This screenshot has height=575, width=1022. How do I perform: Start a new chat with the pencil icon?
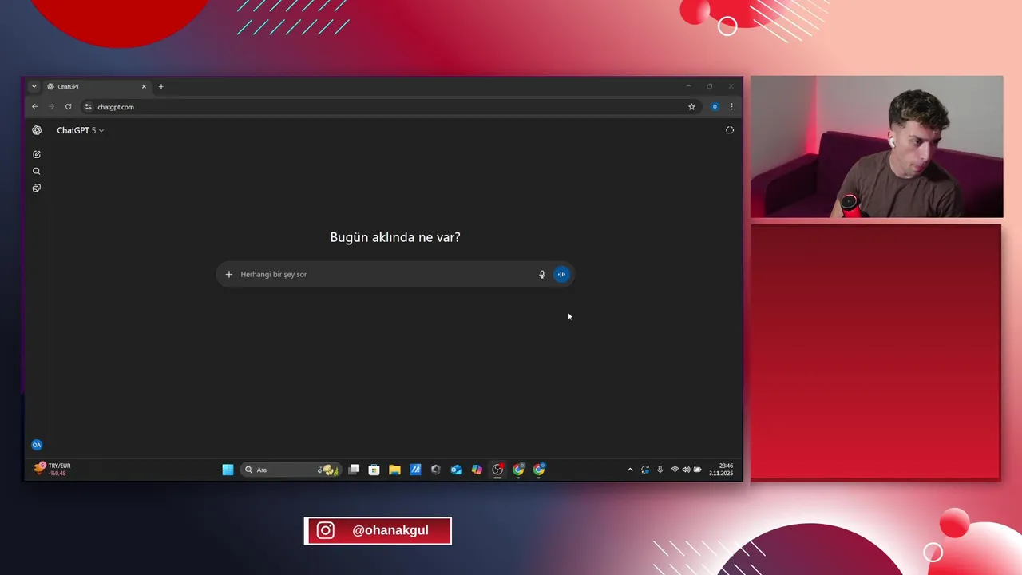click(37, 154)
